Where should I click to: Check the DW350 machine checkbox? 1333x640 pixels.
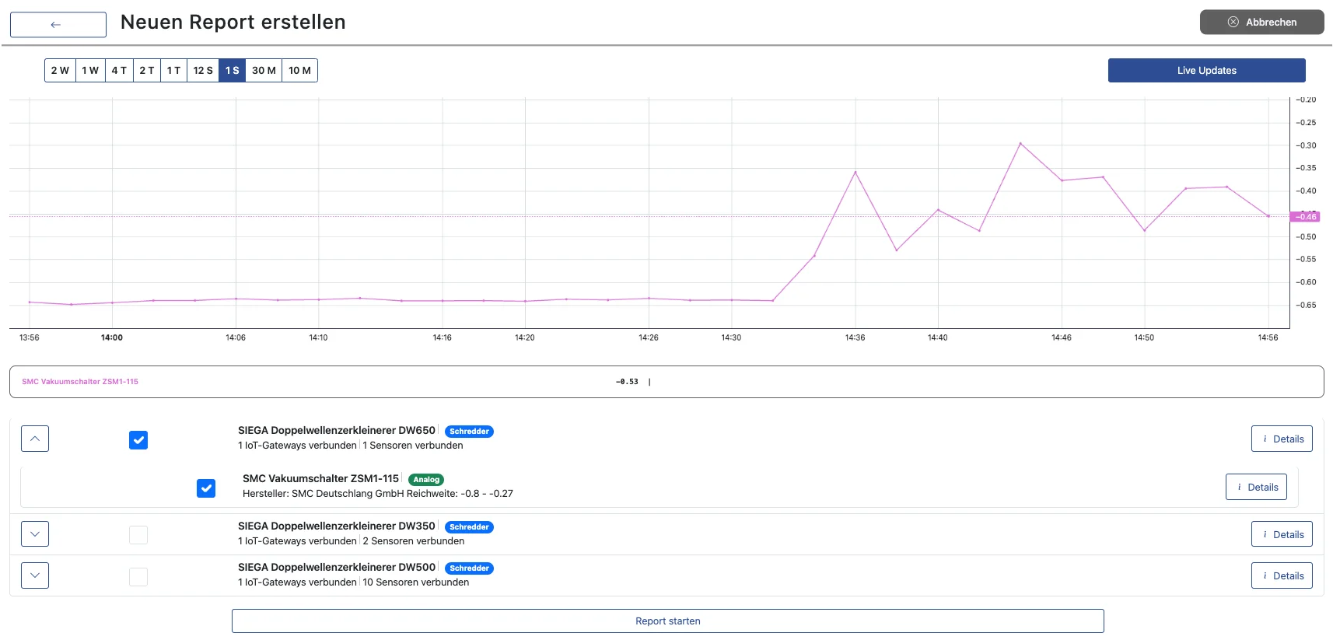pyautogui.click(x=138, y=535)
